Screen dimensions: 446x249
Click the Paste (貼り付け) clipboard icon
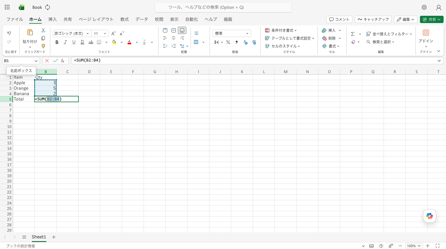pos(30,32)
